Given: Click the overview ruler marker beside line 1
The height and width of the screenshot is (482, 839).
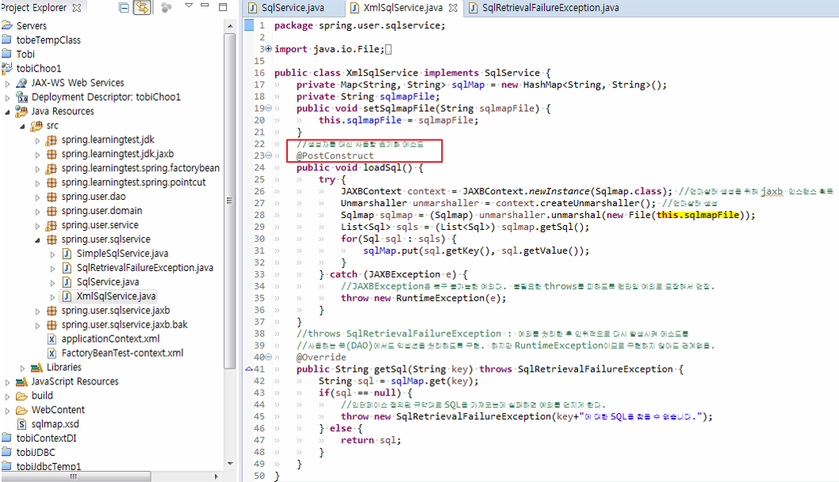Looking at the screenshot, I should pos(249,25).
